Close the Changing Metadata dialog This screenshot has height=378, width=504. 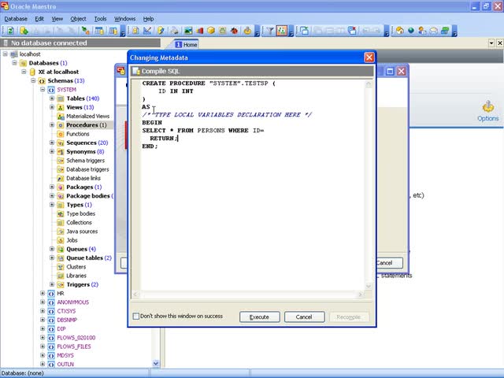[x=369, y=57]
